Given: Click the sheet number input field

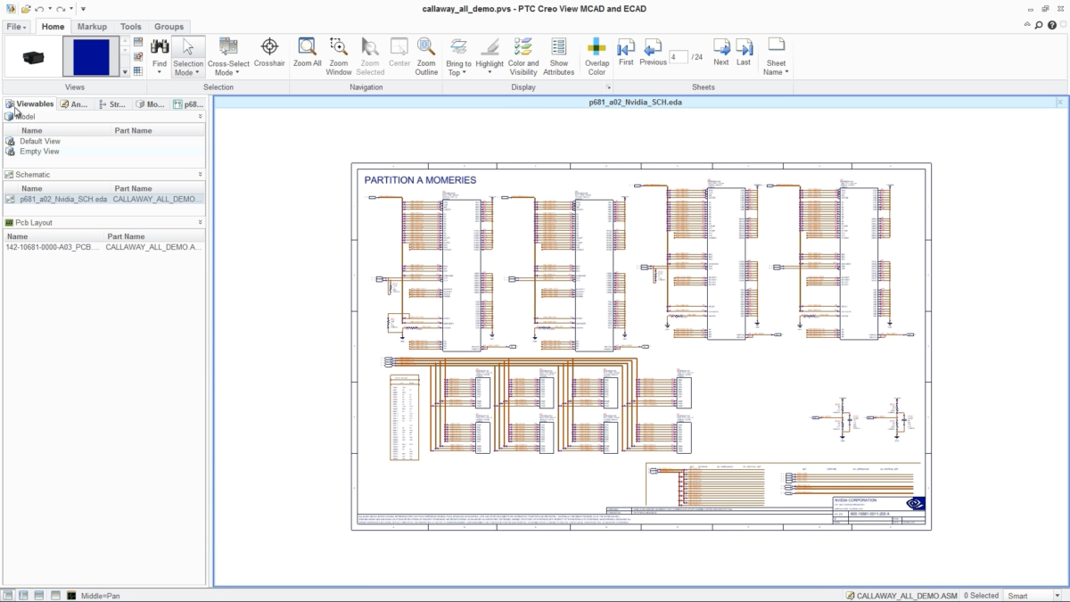Looking at the screenshot, I should click(x=679, y=57).
